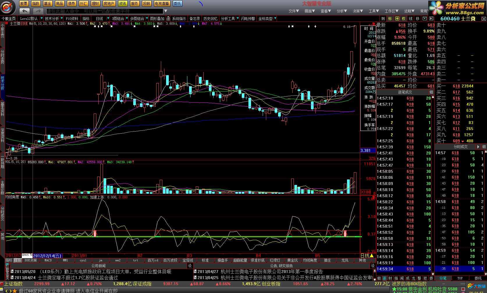Click the 细 button beside 分时成交
Viewport: 487px width, 293px height.
pos(484,147)
